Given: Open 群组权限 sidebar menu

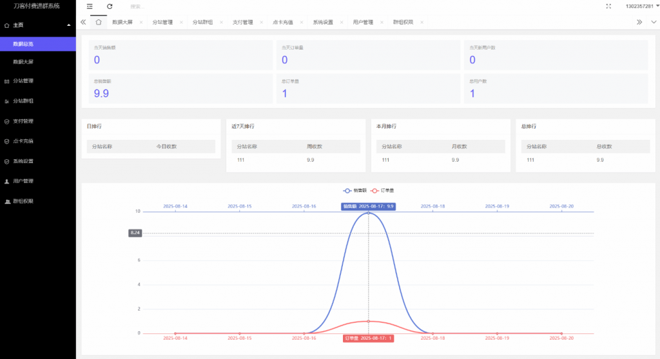Looking at the screenshot, I should 38,201.
